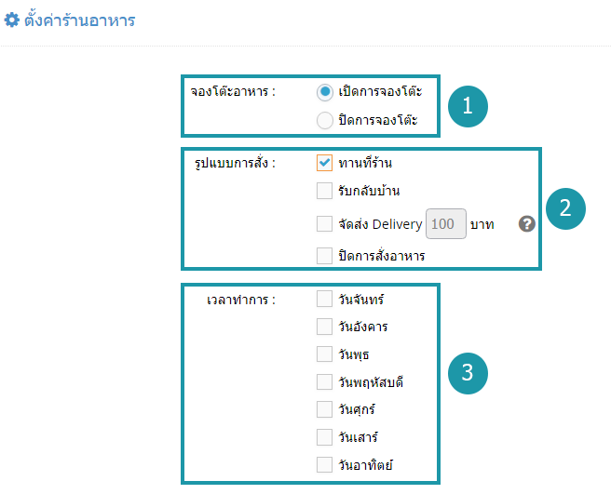The width and height of the screenshot is (611, 494).
Task: Click the number 3 circle badge
Action: pyautogui.click(x=468, y=373)
